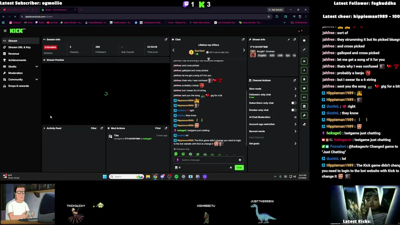Open the YouTube bookmark

[x=52, y=22]
